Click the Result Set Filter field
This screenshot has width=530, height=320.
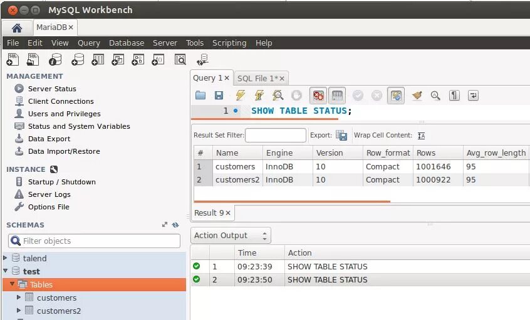tap(276, 135)
